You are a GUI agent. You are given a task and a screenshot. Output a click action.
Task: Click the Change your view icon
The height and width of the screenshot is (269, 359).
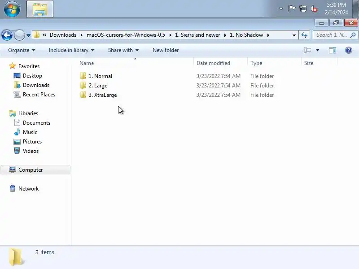(x=307, y=50)
